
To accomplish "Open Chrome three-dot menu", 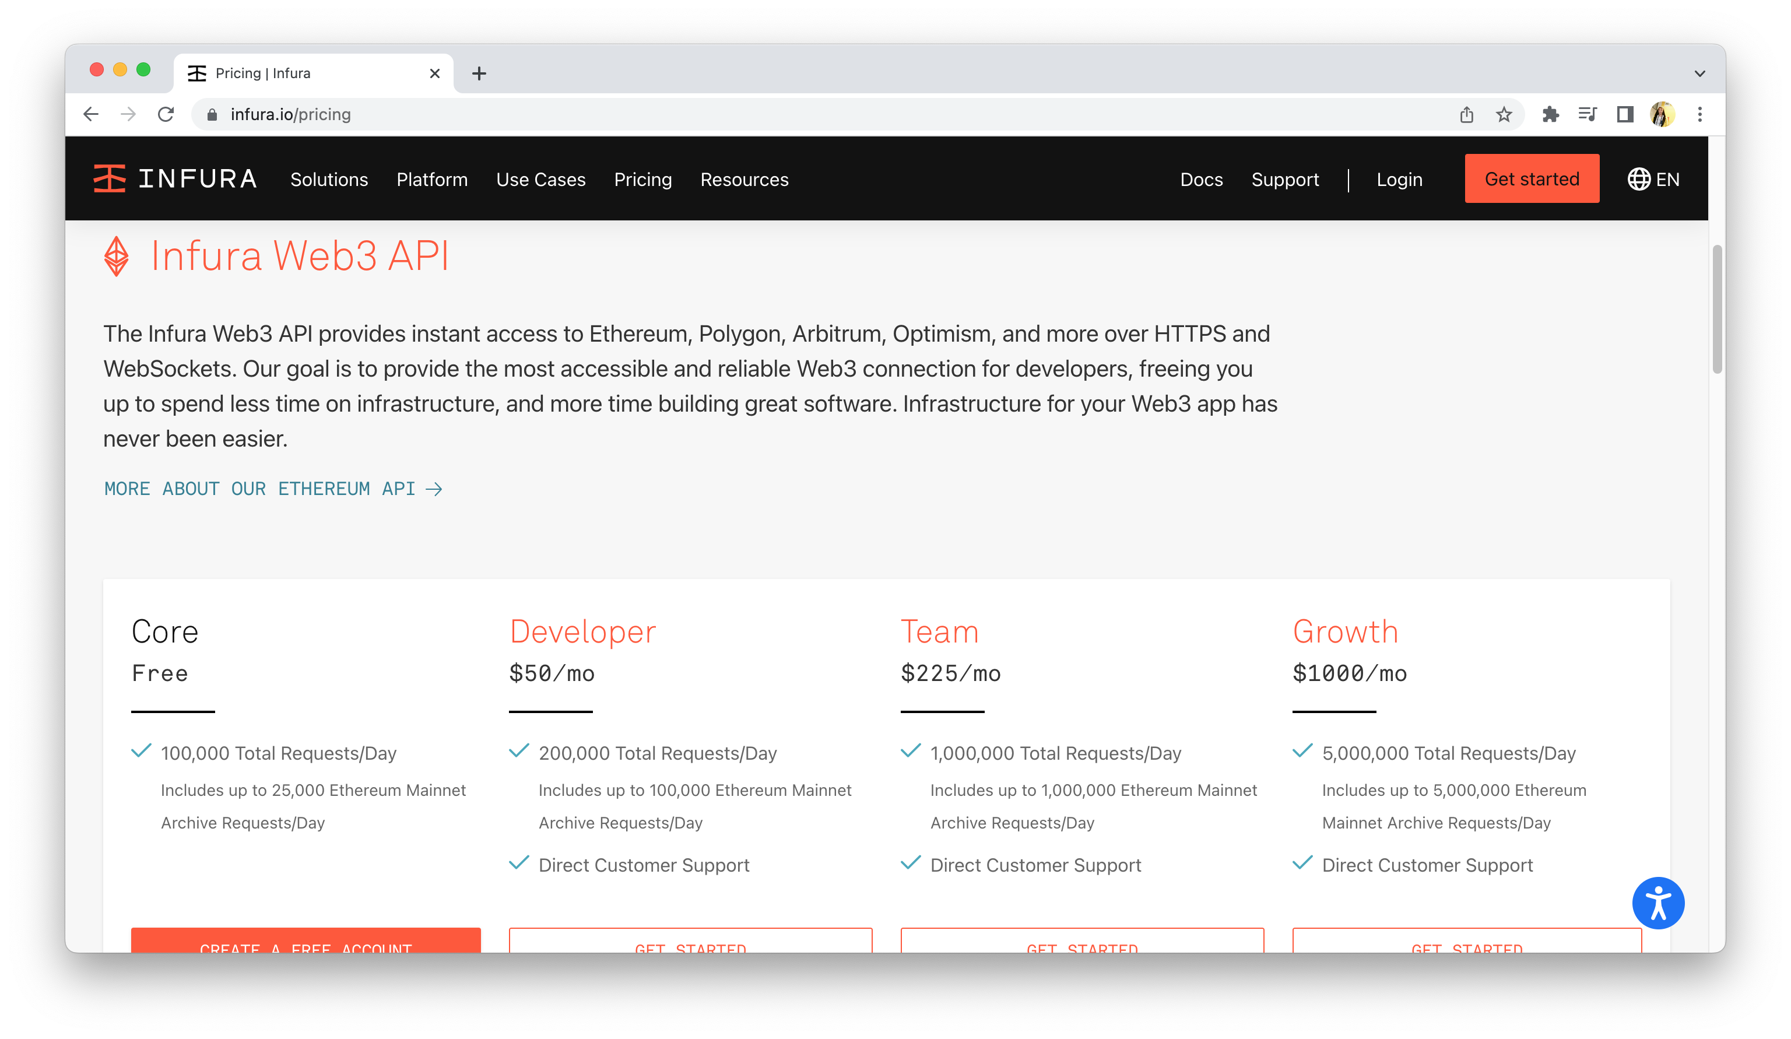I will point(1700,114).
